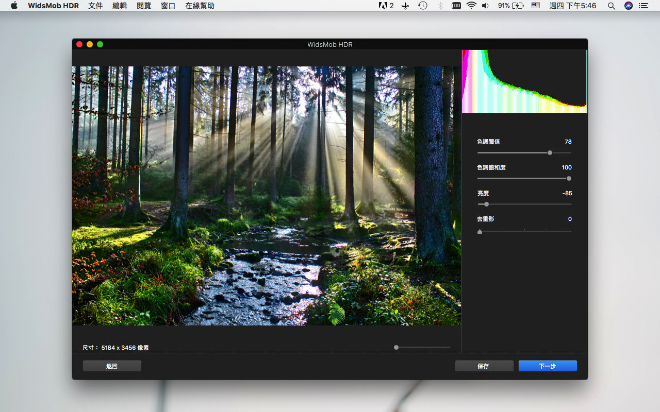This screenshot has width=660, height=412.
Task: Open Siri from the menu bar
Action: (628, 6)
